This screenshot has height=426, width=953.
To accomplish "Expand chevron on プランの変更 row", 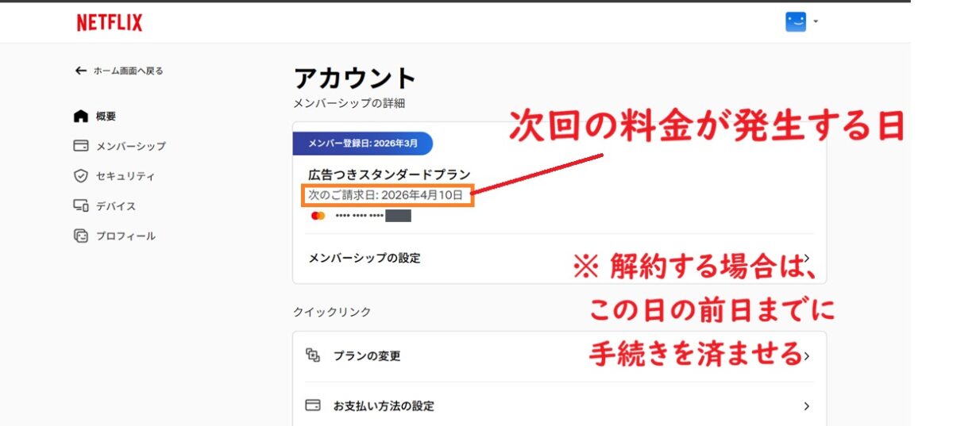I will point(807,356).
